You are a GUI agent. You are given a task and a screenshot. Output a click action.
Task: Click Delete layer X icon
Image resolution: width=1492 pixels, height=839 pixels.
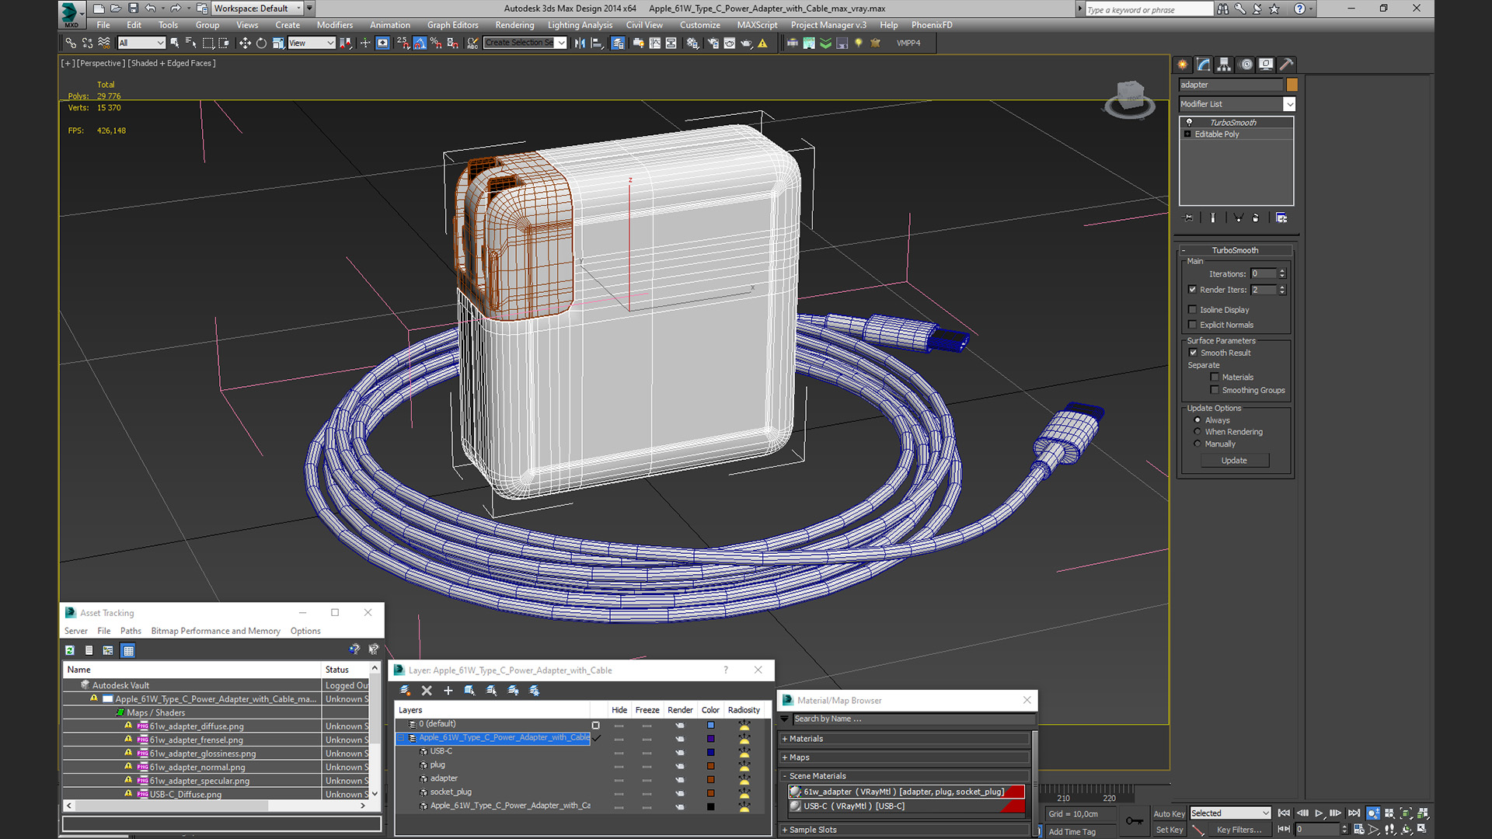(x=427, y=691)
